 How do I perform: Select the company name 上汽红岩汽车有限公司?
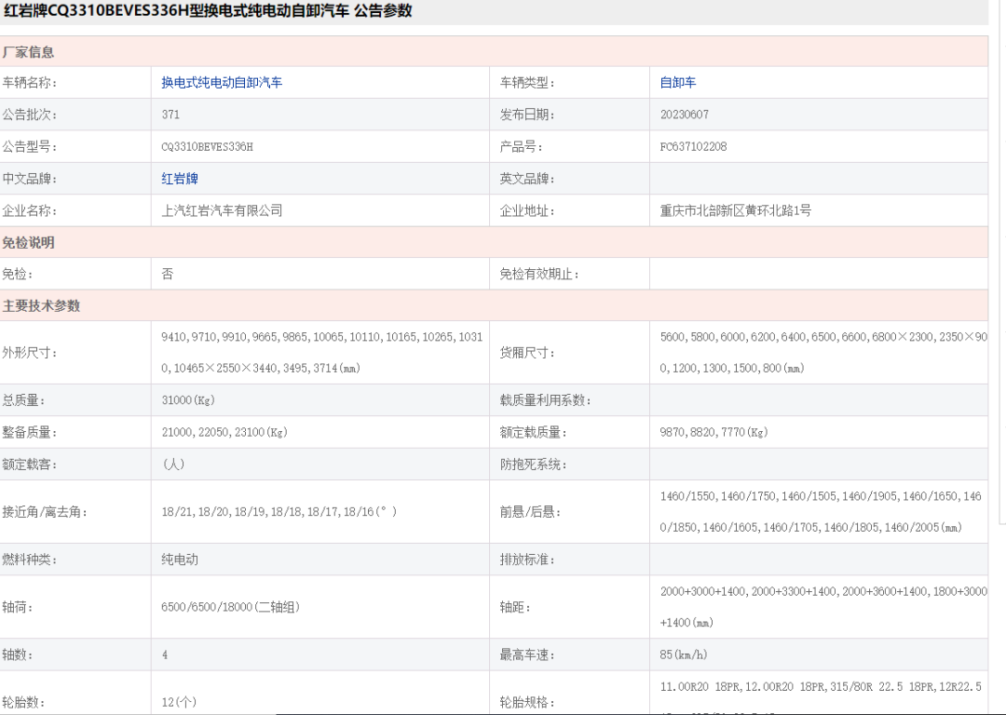[220, 209]
